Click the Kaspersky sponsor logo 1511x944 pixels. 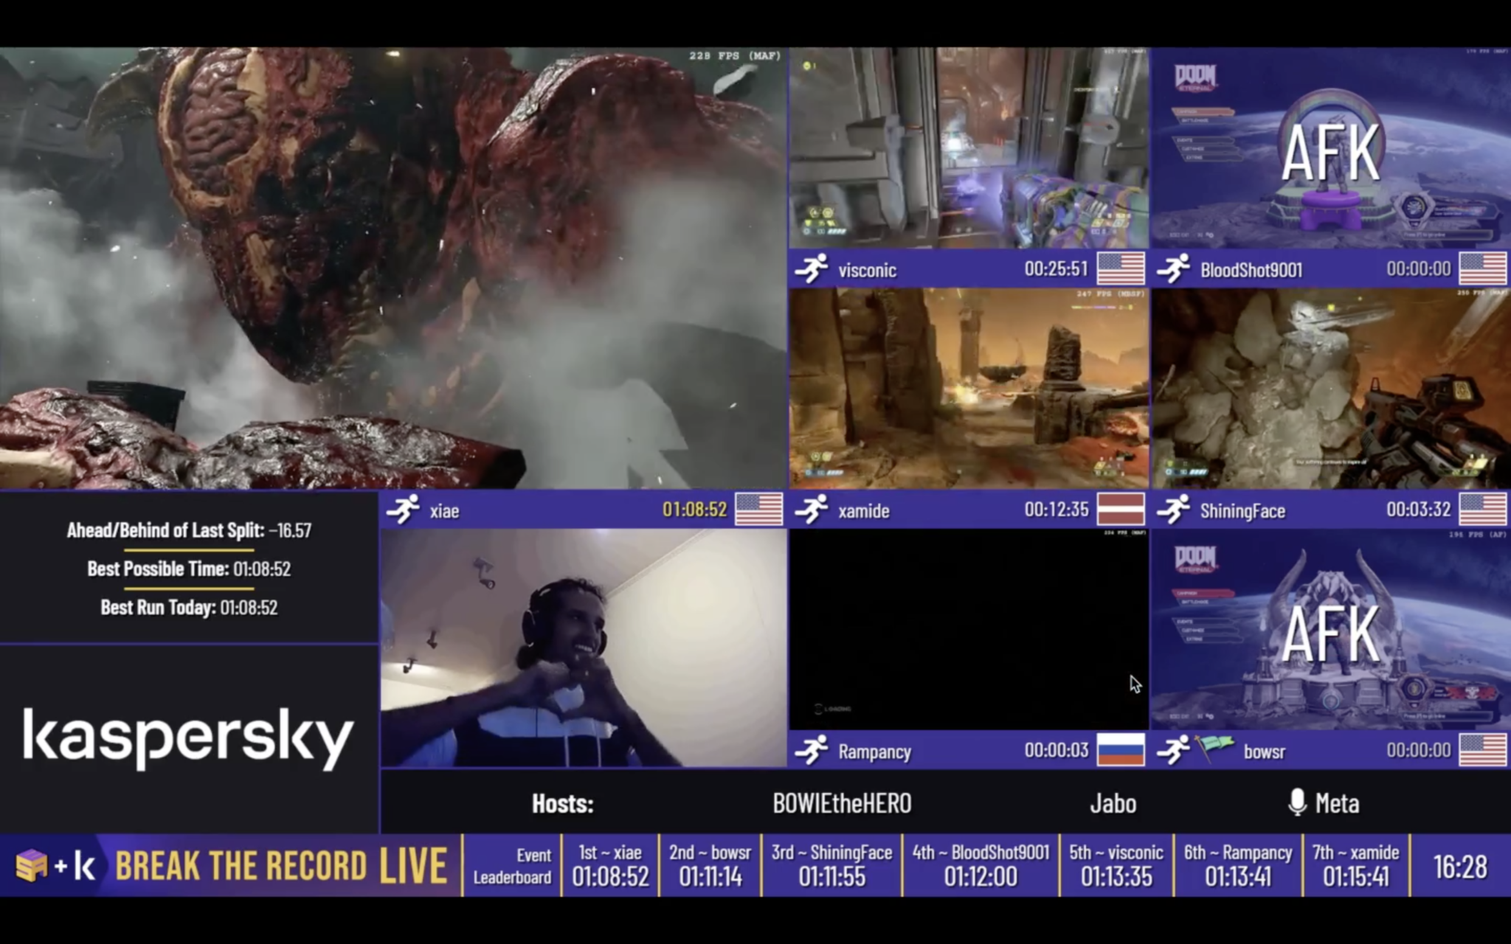[x=188, y=738]
